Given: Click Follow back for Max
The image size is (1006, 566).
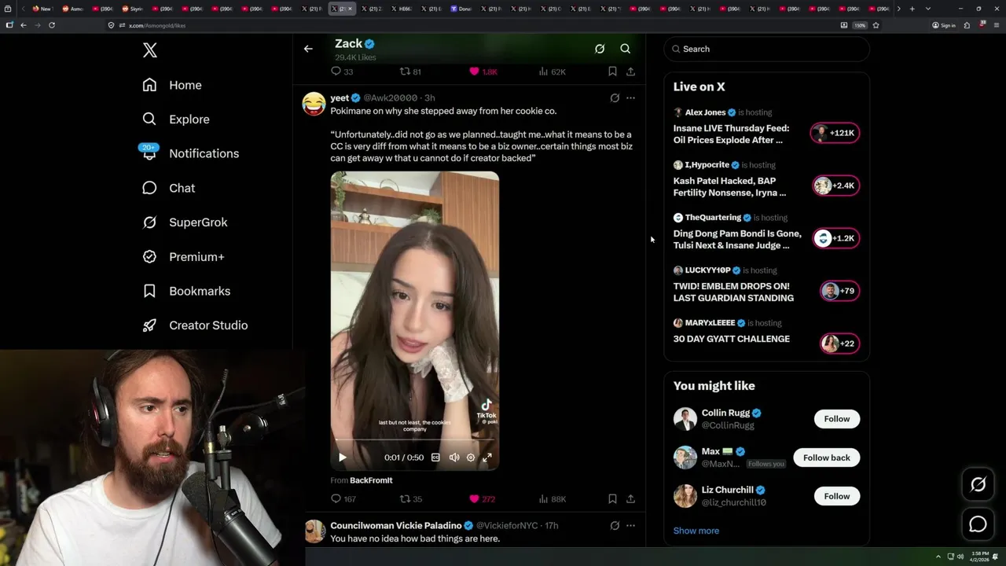Looking at the screenshot, I should [x=827, y=458].
